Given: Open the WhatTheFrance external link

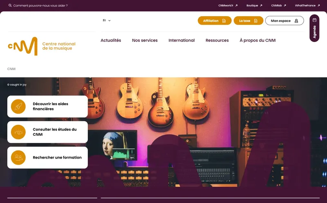Looking at the screenshot, I should point(307,6).
